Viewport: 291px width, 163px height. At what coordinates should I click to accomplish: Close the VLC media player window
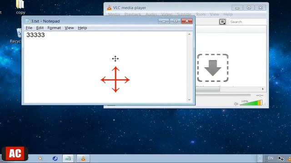261,8
